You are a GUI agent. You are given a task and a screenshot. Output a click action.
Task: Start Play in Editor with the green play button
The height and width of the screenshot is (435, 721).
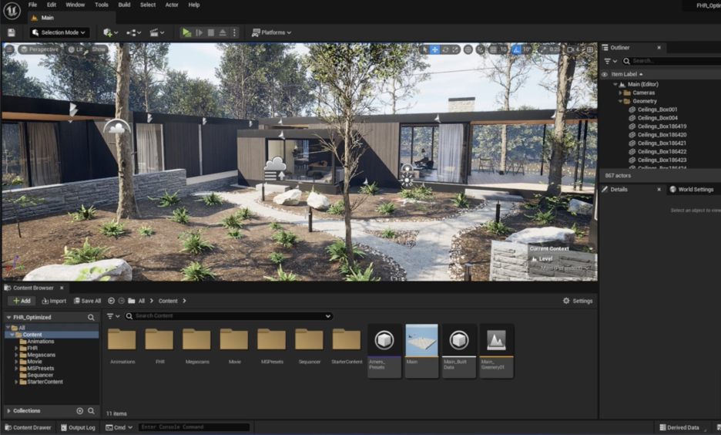(x=186, y=32)
